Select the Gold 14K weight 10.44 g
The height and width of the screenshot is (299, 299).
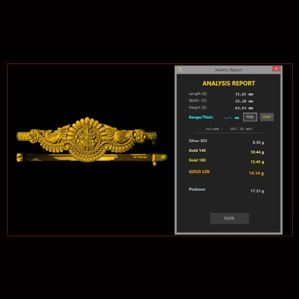(257, 152)
